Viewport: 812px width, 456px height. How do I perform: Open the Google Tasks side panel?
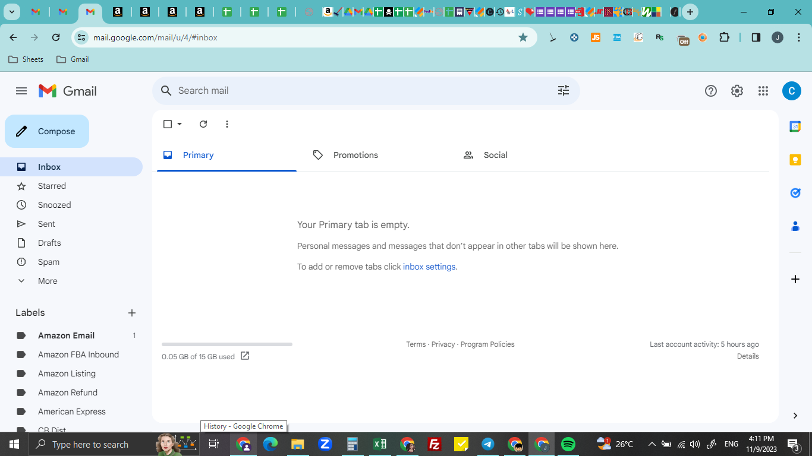795,193
